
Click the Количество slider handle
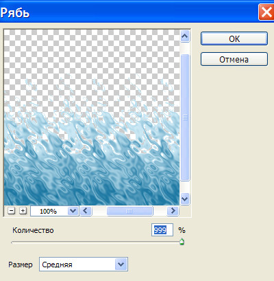tap(182, 242)
